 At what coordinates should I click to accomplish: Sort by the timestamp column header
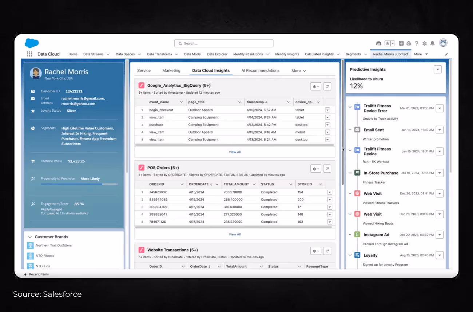[257, 102]
